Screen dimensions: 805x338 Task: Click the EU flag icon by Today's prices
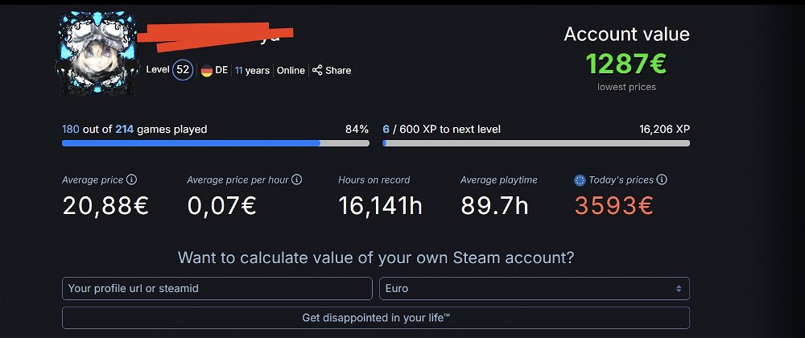pyautogui.click(x=580, y=180)
